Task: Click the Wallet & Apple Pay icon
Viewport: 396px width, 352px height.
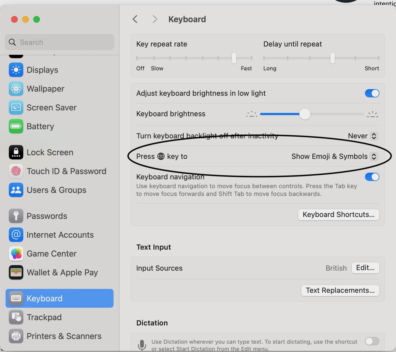Action: point(16,272)
